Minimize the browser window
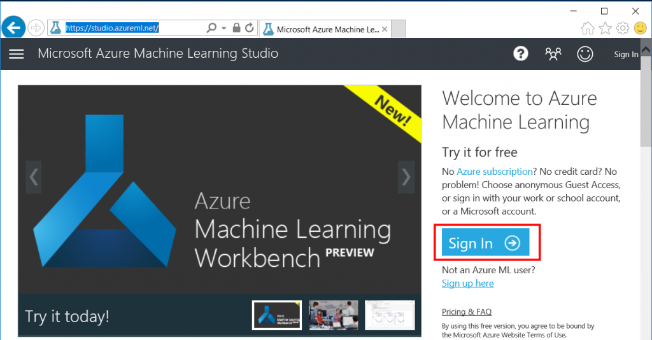The image size is (652, 340). click(574, 11)
